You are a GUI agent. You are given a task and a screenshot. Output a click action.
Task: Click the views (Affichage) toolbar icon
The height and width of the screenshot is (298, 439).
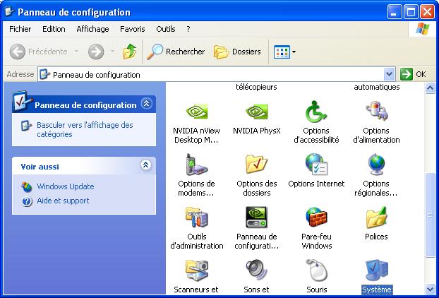(282, 52)
